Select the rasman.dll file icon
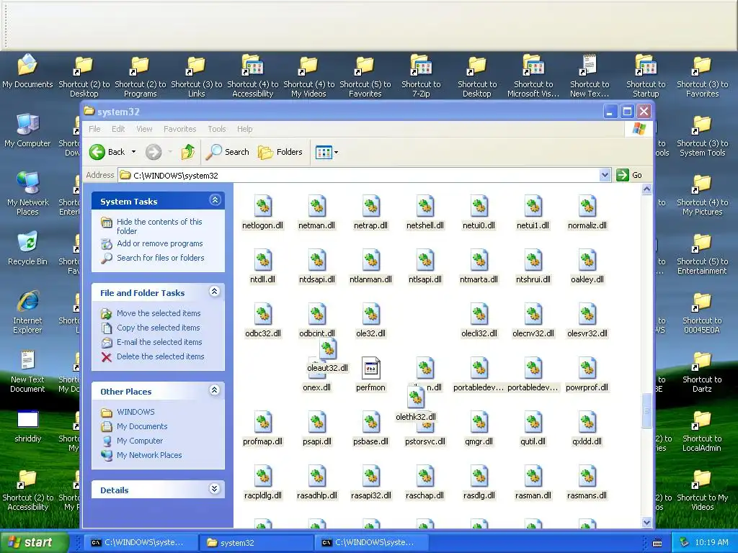738x553 pixels. click(533, 477)
